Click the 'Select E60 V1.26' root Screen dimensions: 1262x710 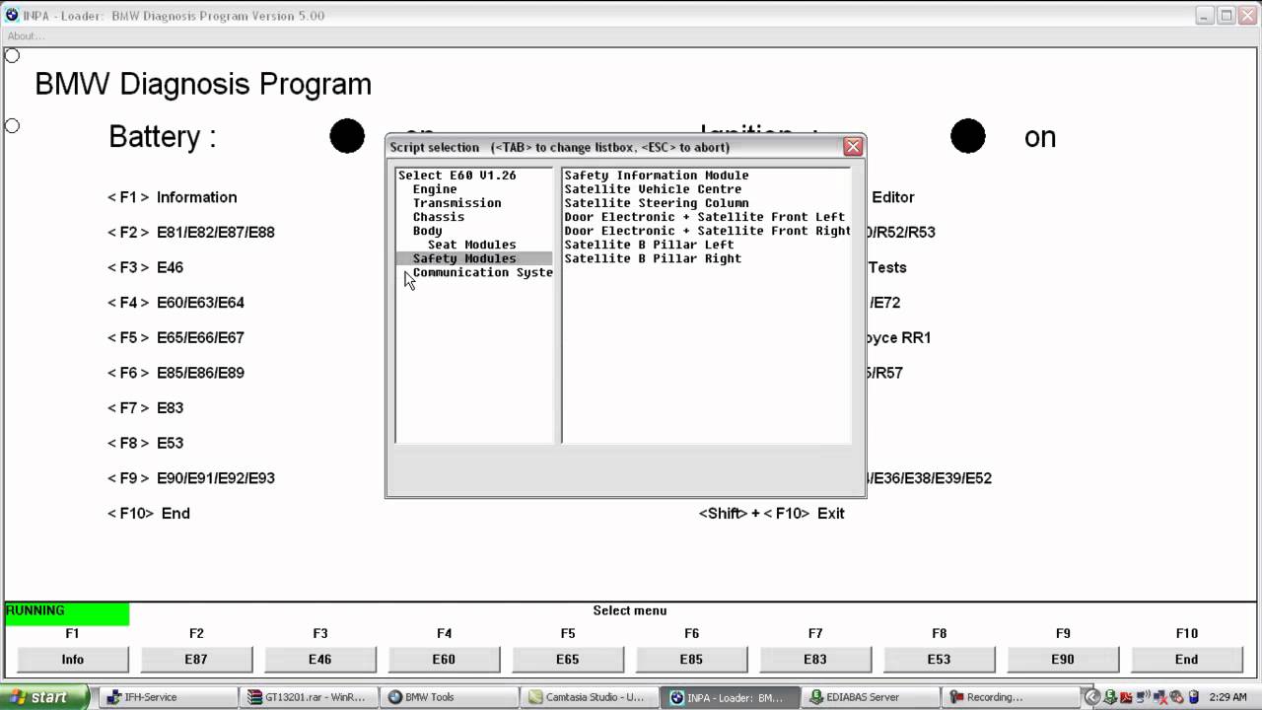tap(457, 176)
